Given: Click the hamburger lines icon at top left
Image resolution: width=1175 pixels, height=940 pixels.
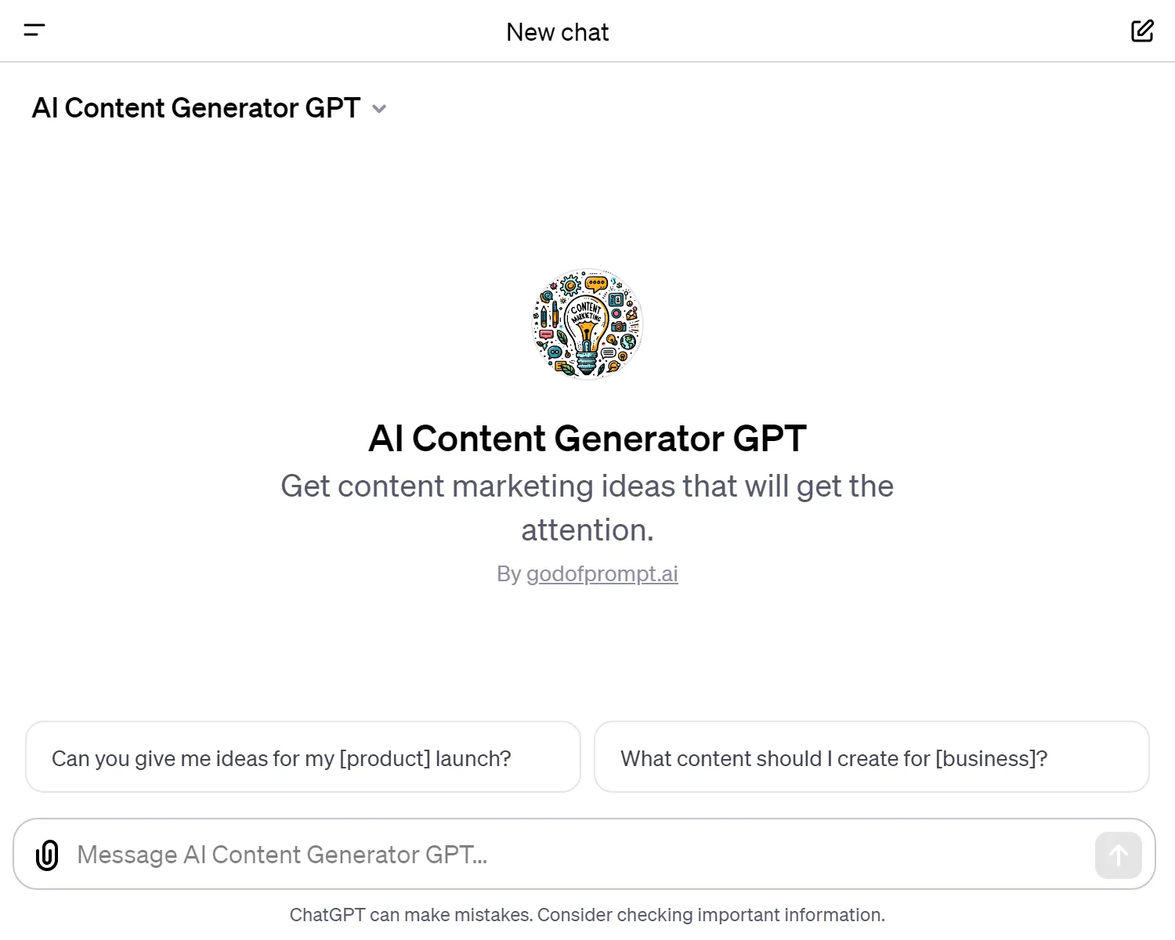Looking at the screenshot, I should 34,31.
